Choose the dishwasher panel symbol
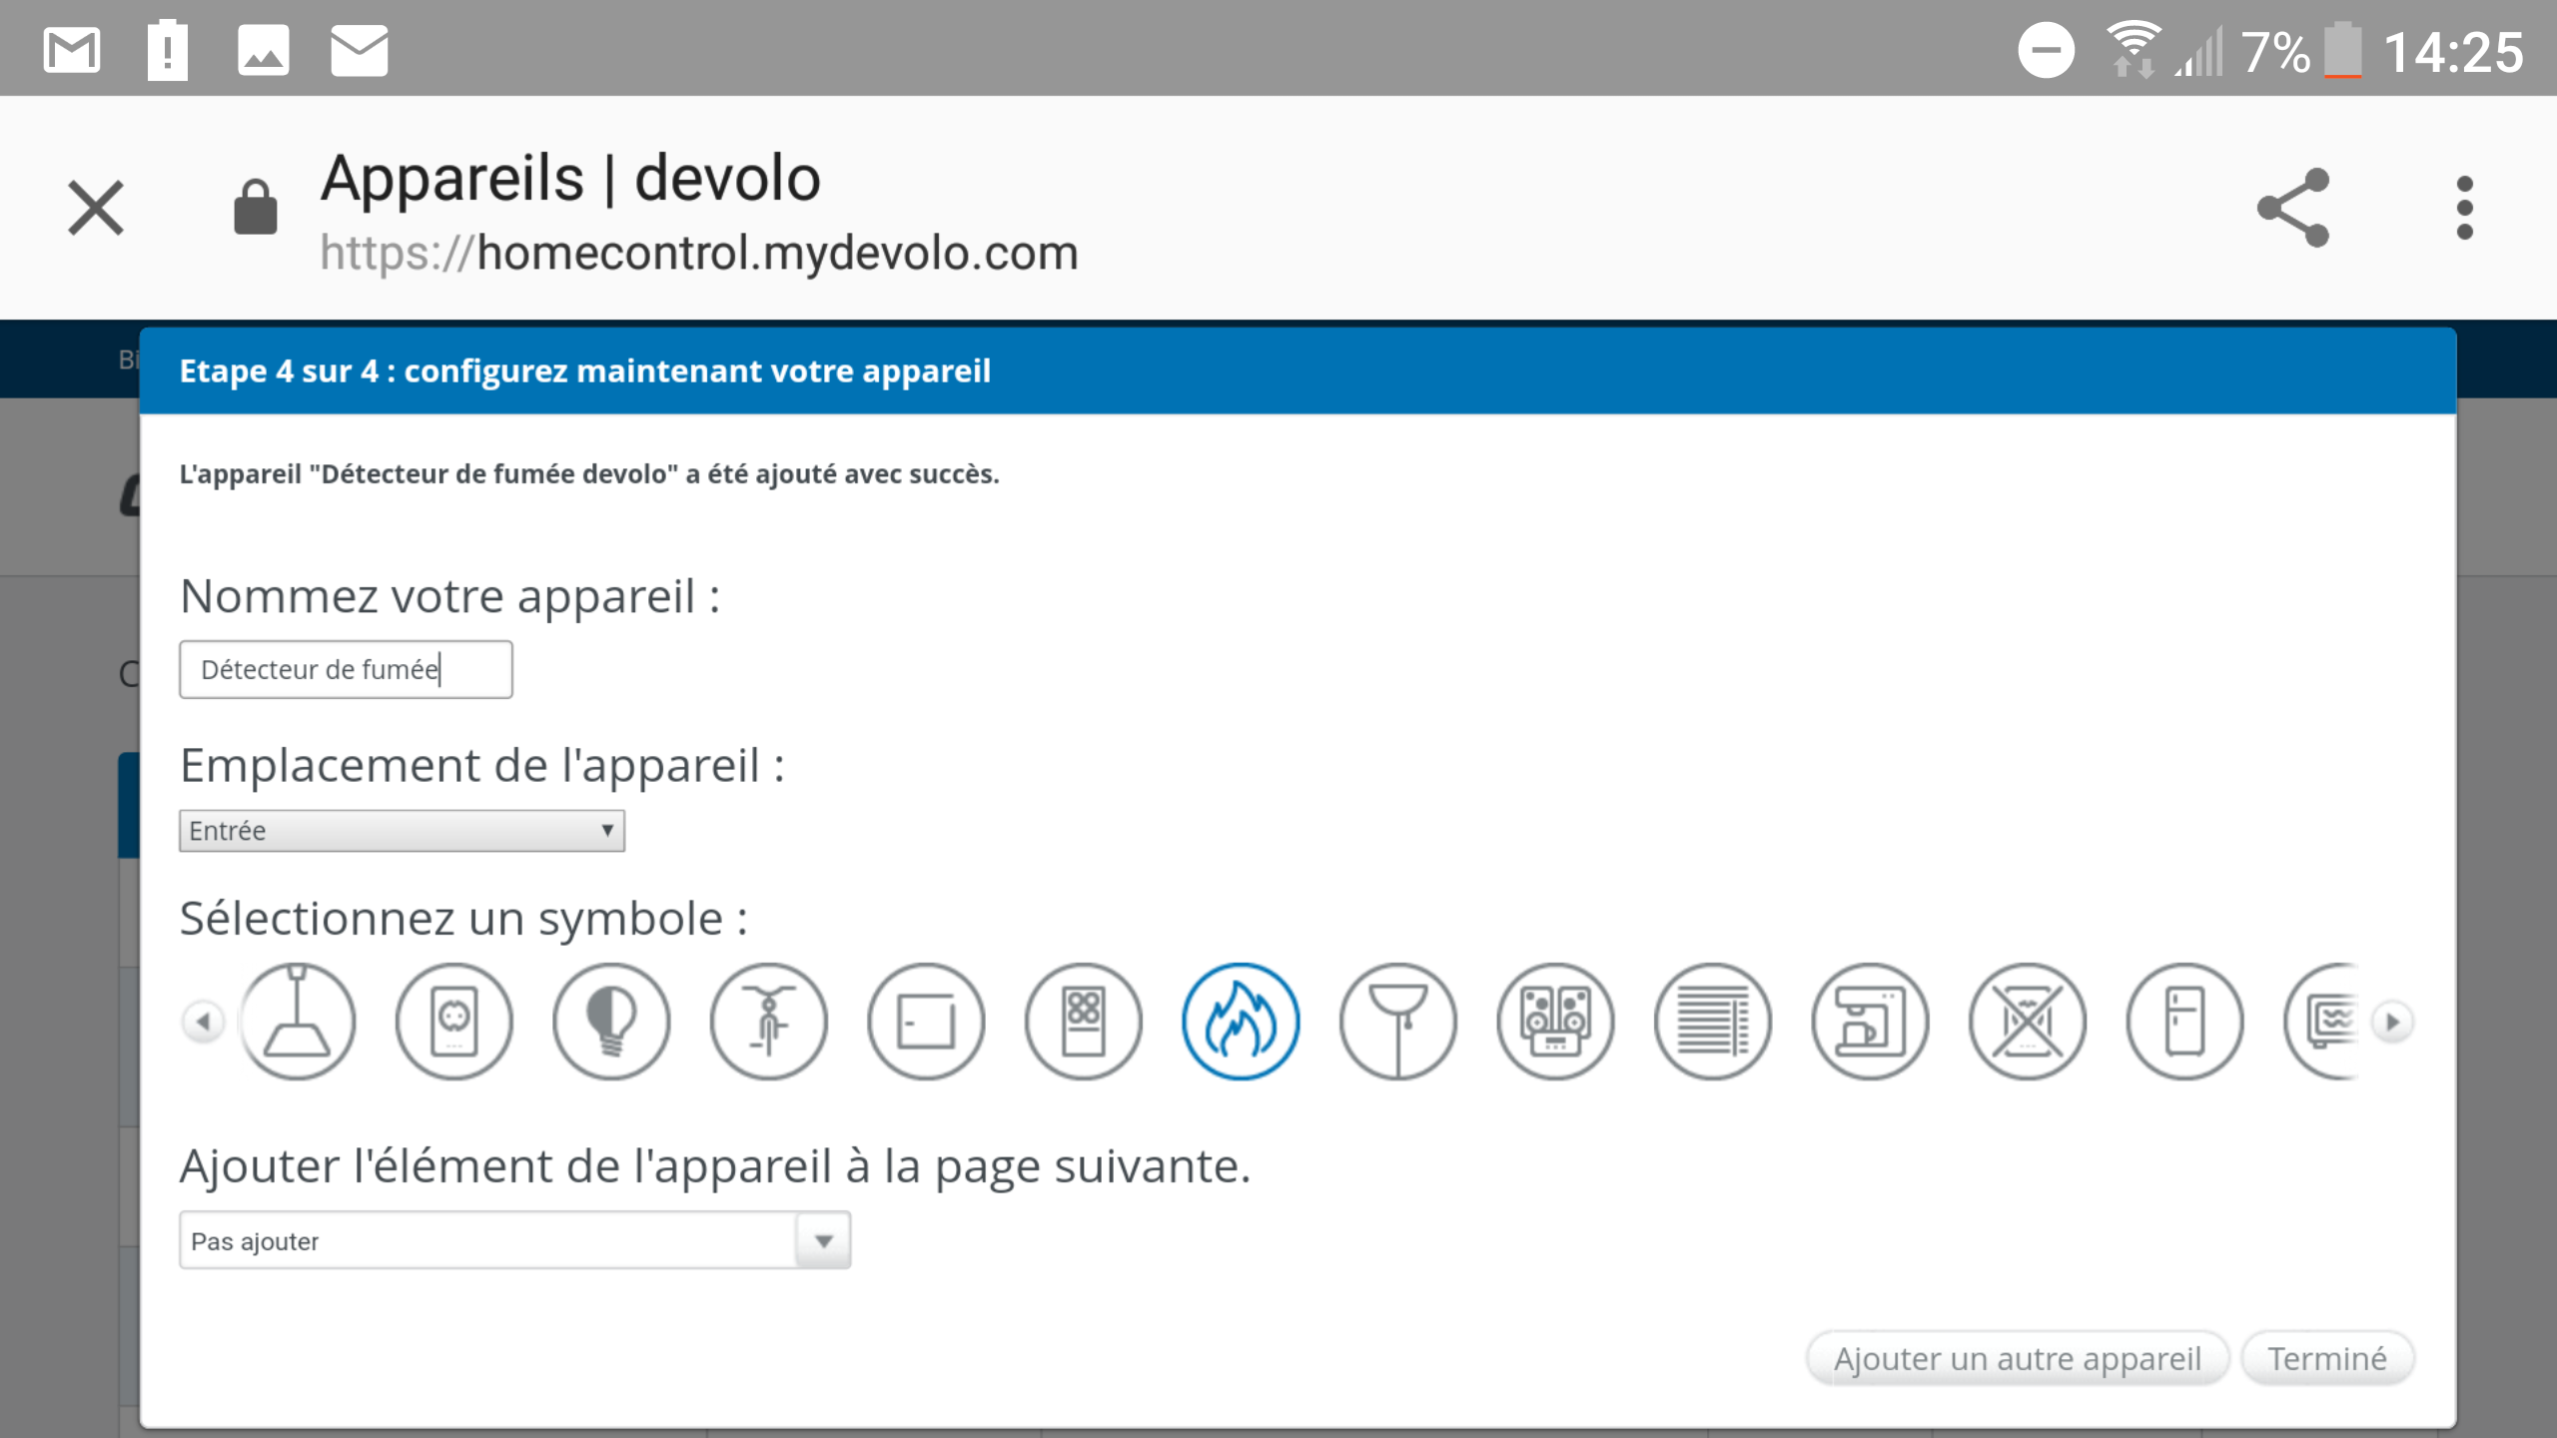This screenshot has width=2557, height=1438. coord(926,1021)
